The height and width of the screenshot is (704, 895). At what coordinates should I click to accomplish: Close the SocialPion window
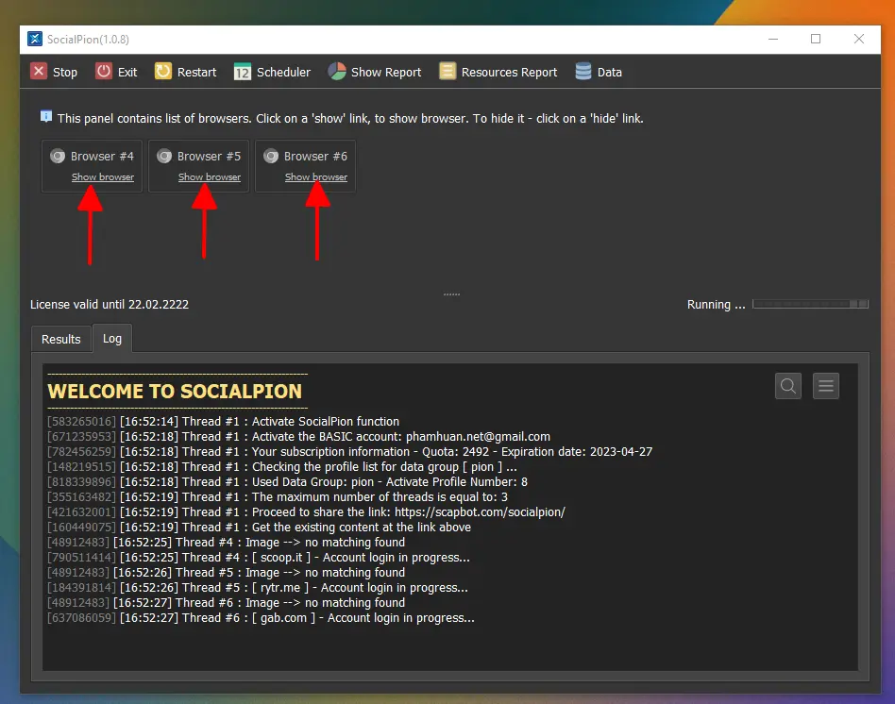coord(859,39)
